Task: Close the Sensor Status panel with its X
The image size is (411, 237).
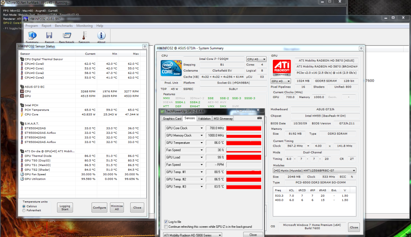Action: 145,47
